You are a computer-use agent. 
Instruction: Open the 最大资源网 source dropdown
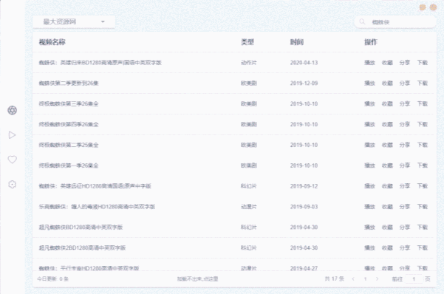pyautogui.click(x=74, y=22)
